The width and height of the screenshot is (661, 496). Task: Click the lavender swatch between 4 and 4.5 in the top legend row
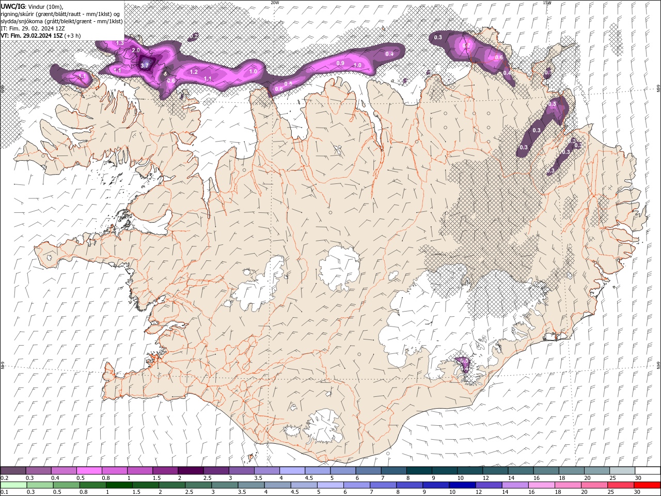(x=292, y=471)
